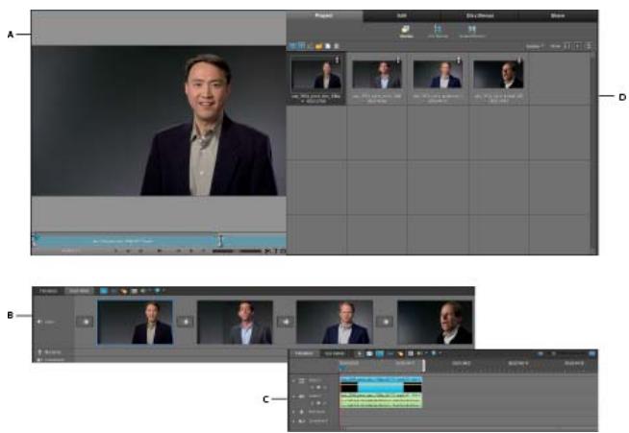Click the Project panel vertical scrollbar
Viewport: 629px width, 433px height.
[x=593, y=153]
